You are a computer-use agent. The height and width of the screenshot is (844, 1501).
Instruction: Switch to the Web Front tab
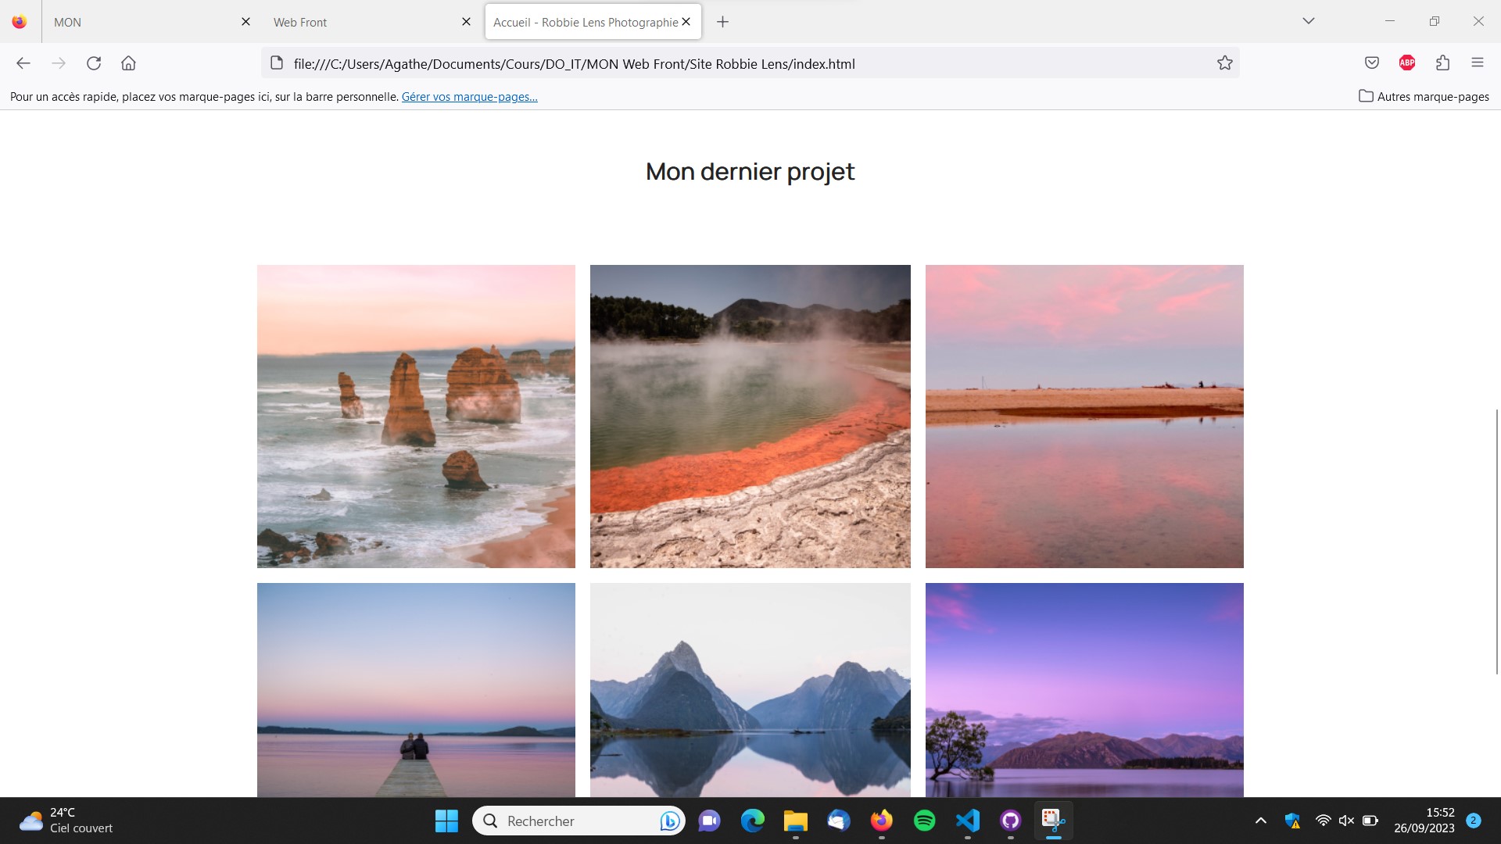point(360,22)
